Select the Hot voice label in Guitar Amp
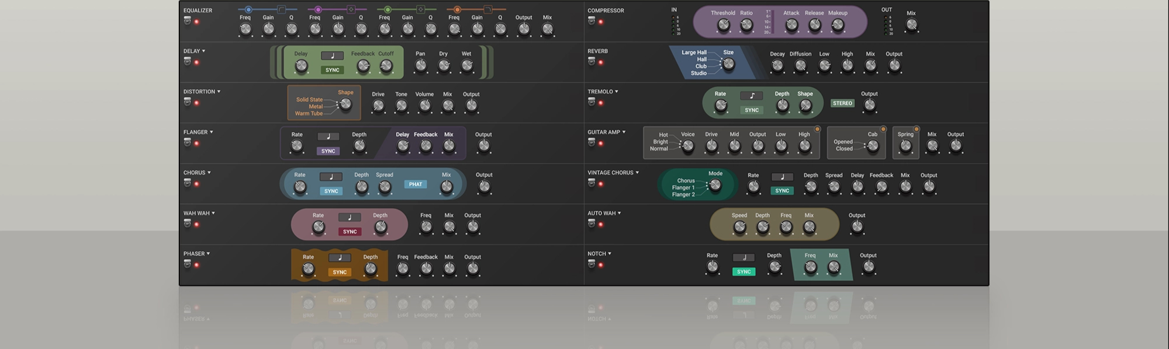The image size is (1169, 349). pyautogui.click(x=663, y=135)
